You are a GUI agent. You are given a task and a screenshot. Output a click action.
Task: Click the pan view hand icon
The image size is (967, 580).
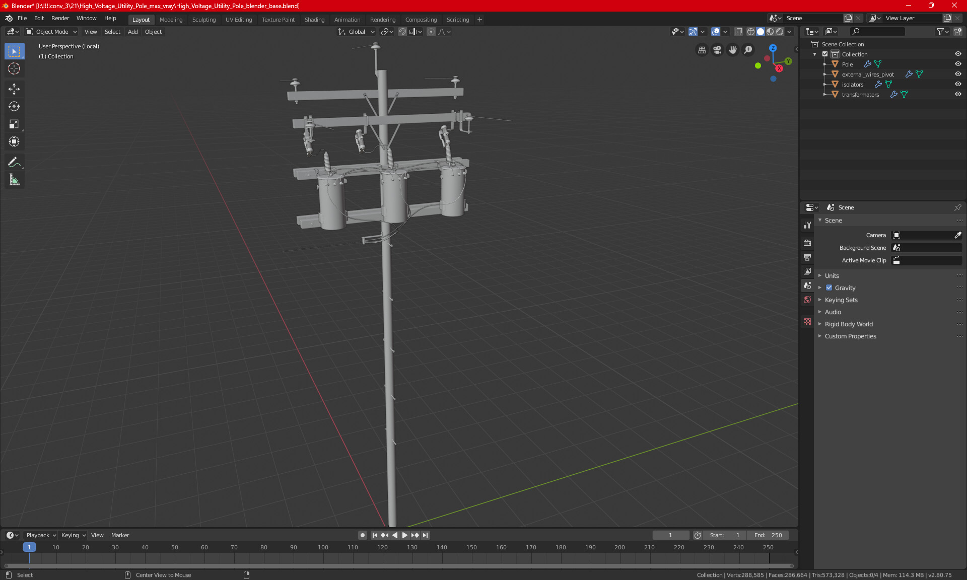pos(733,50)
